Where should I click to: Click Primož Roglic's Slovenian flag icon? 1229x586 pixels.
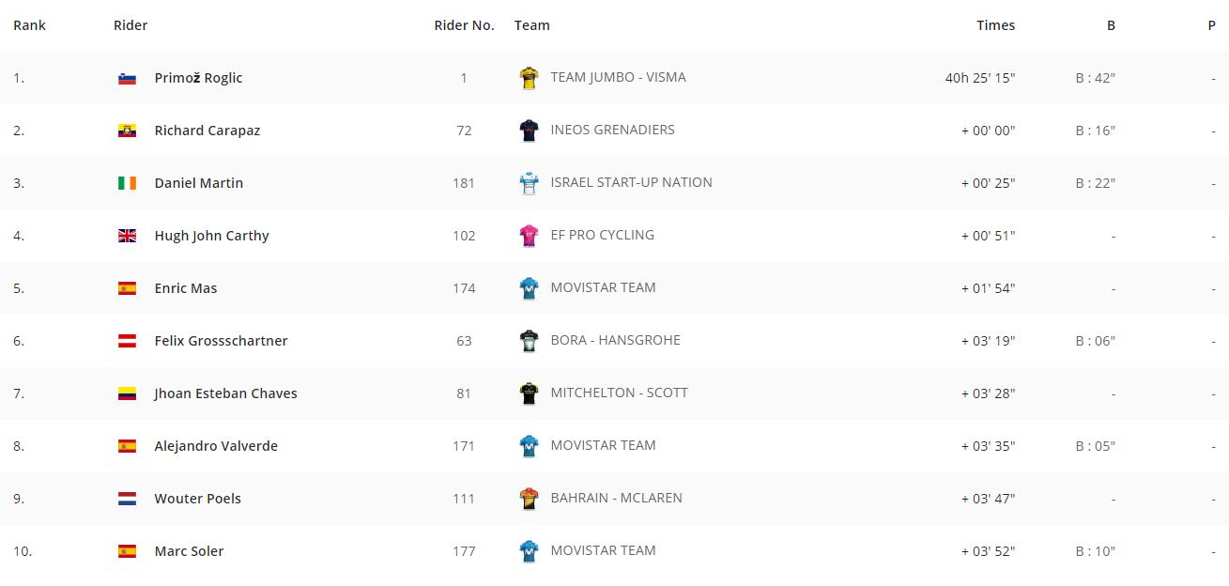point(127,78)
